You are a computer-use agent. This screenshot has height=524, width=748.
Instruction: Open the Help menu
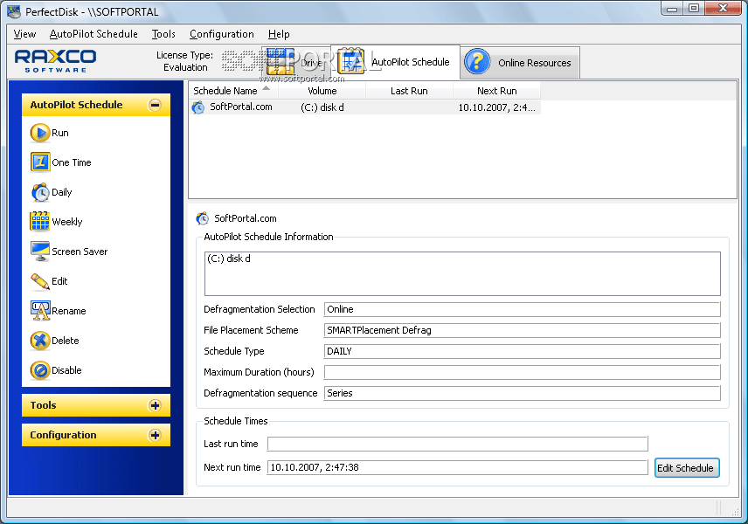[279, 34]
